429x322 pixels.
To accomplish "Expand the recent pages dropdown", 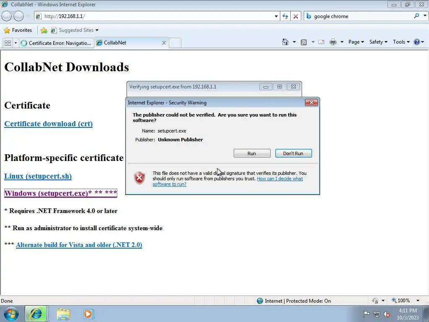I will (28, 16).
